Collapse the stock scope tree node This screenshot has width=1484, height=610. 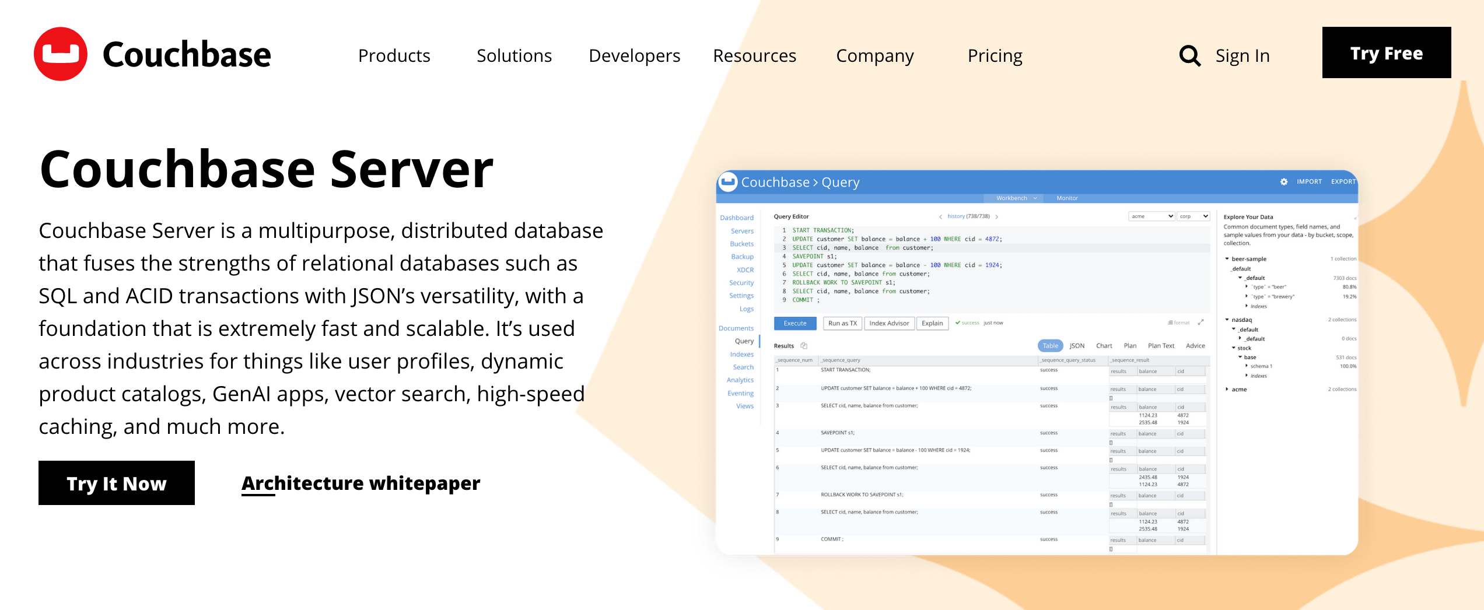click(x=1233, y=348)
